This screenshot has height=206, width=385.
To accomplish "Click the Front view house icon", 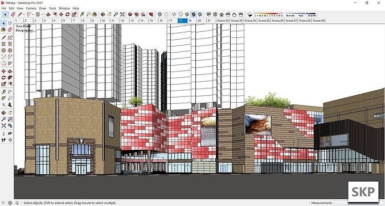I will 222,14.
